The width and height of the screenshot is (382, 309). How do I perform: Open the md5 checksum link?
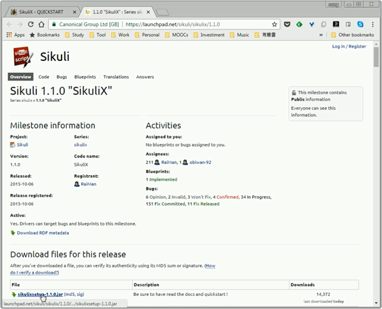(x=70, y=295)
